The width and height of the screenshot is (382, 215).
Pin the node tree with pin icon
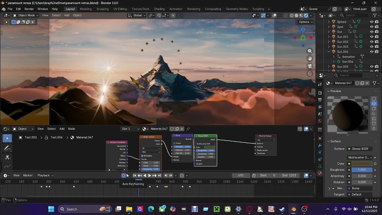[x=188, y=129]
